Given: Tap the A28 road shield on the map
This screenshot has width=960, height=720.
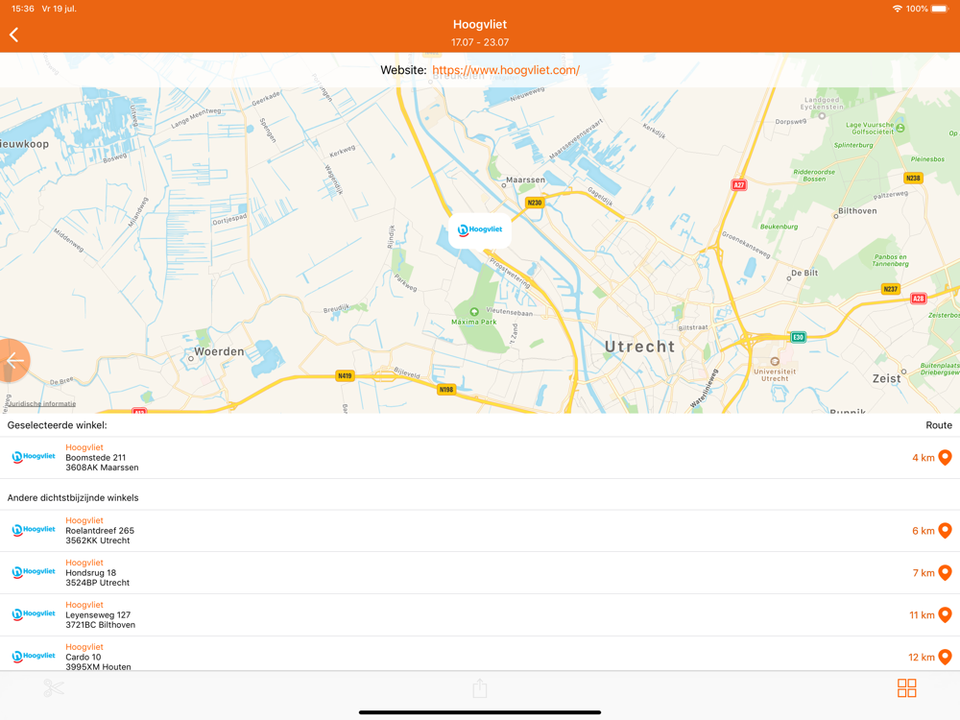Looking at the screenshot, I should click(x=918, y=299).
